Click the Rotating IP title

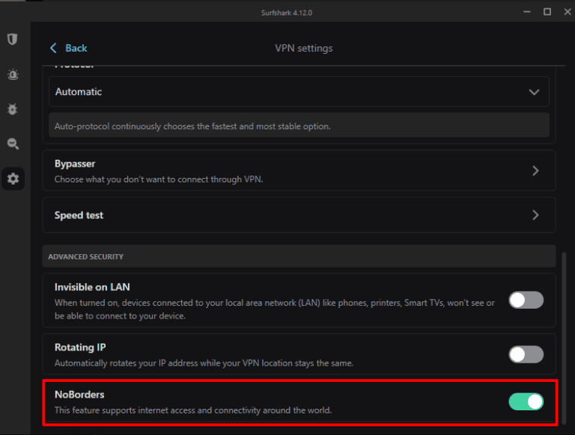pyautogui.click(x=80, y=347)
